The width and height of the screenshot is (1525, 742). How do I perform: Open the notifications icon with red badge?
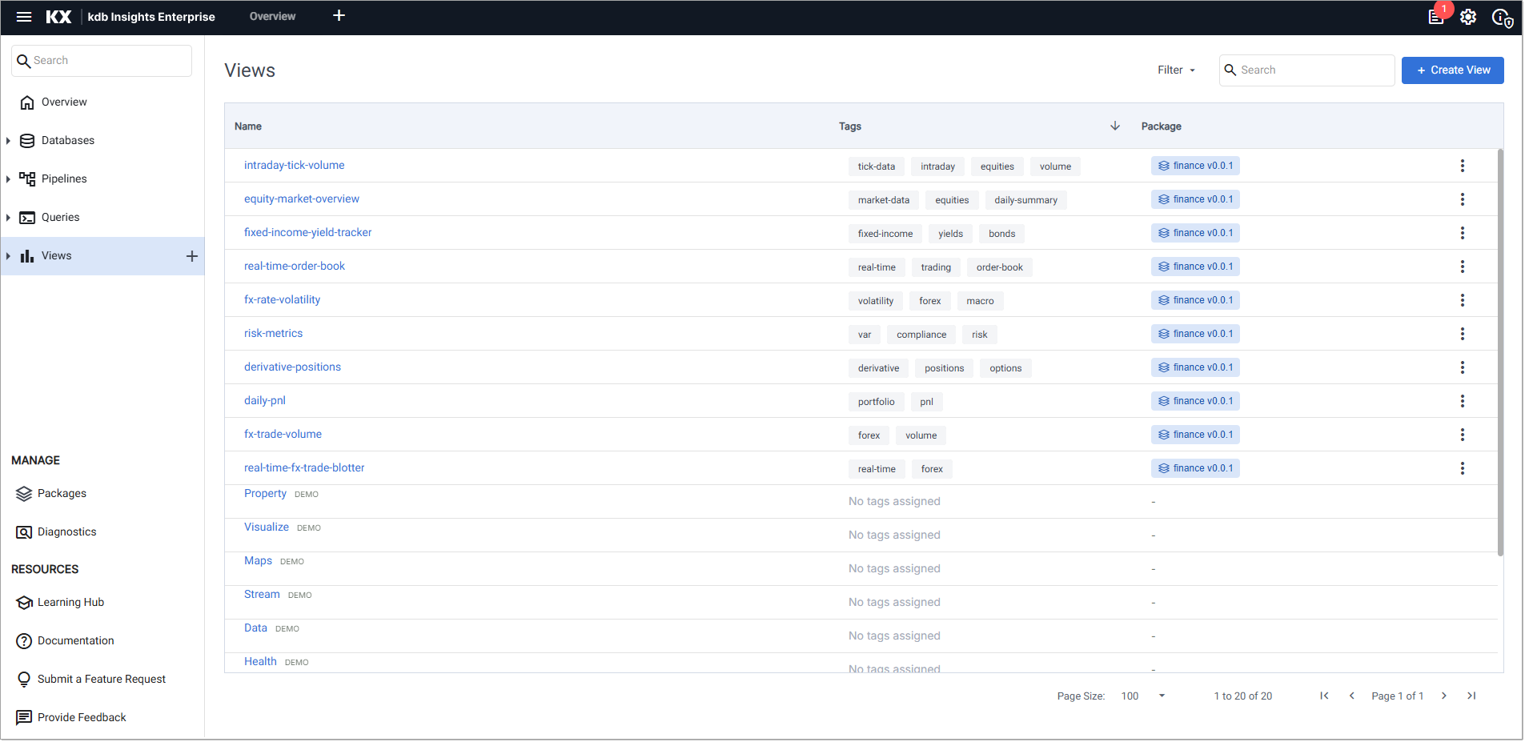point(1437,17)
